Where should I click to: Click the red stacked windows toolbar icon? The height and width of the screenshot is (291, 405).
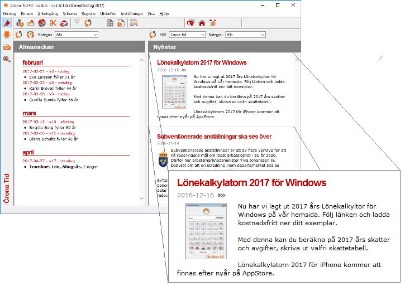pos(190,23)
